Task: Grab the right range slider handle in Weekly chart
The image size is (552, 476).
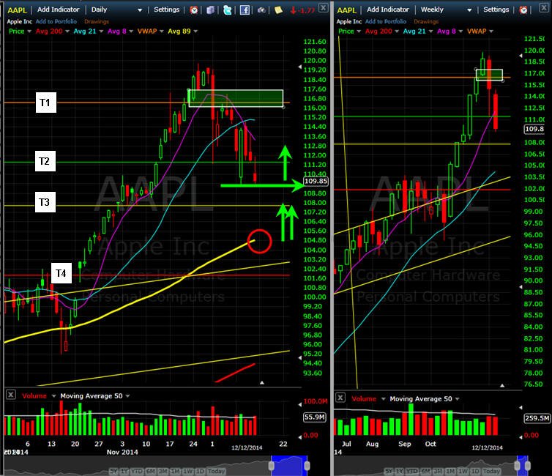Action: [527, 466]
